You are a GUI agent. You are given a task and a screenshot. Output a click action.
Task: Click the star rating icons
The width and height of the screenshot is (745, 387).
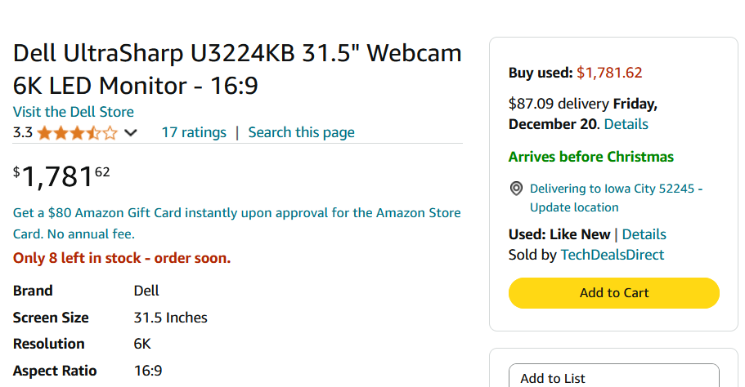click(77, 132)
